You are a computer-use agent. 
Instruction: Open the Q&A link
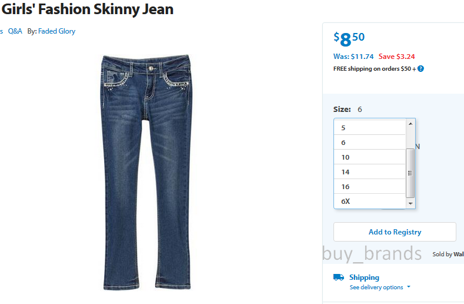[x=15, y=31]
